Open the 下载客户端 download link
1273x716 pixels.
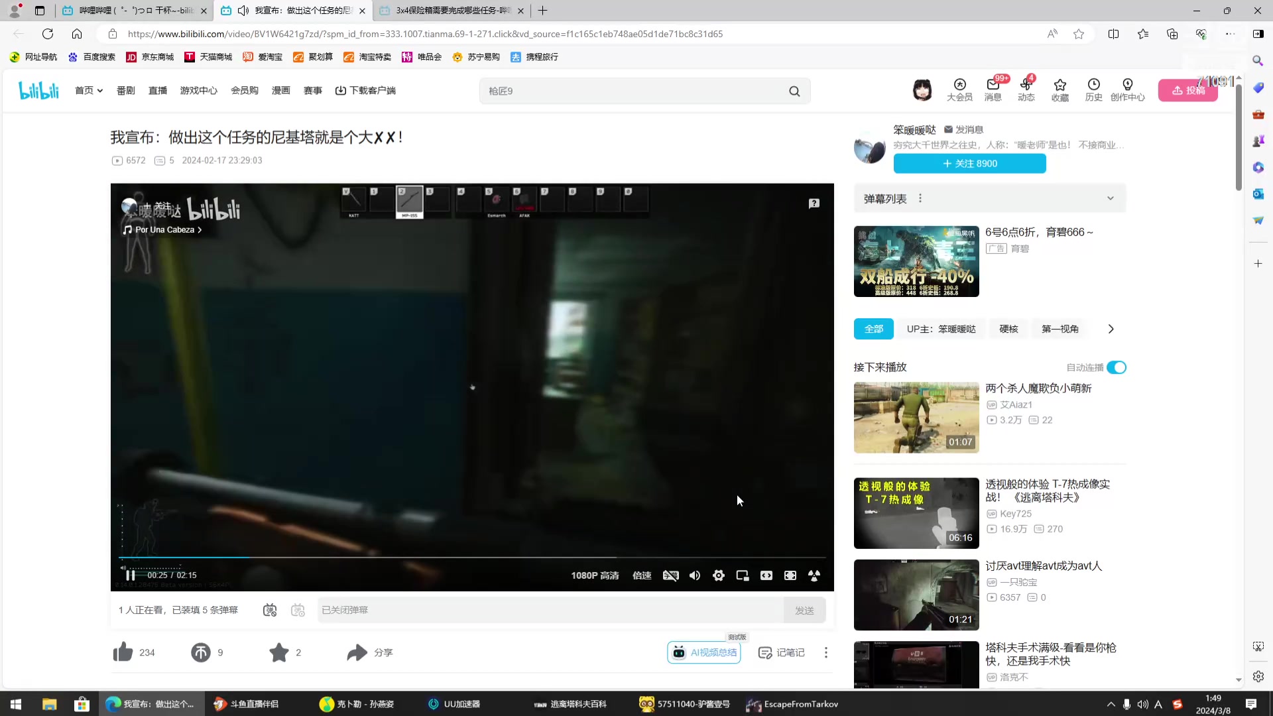pos(365,91)
